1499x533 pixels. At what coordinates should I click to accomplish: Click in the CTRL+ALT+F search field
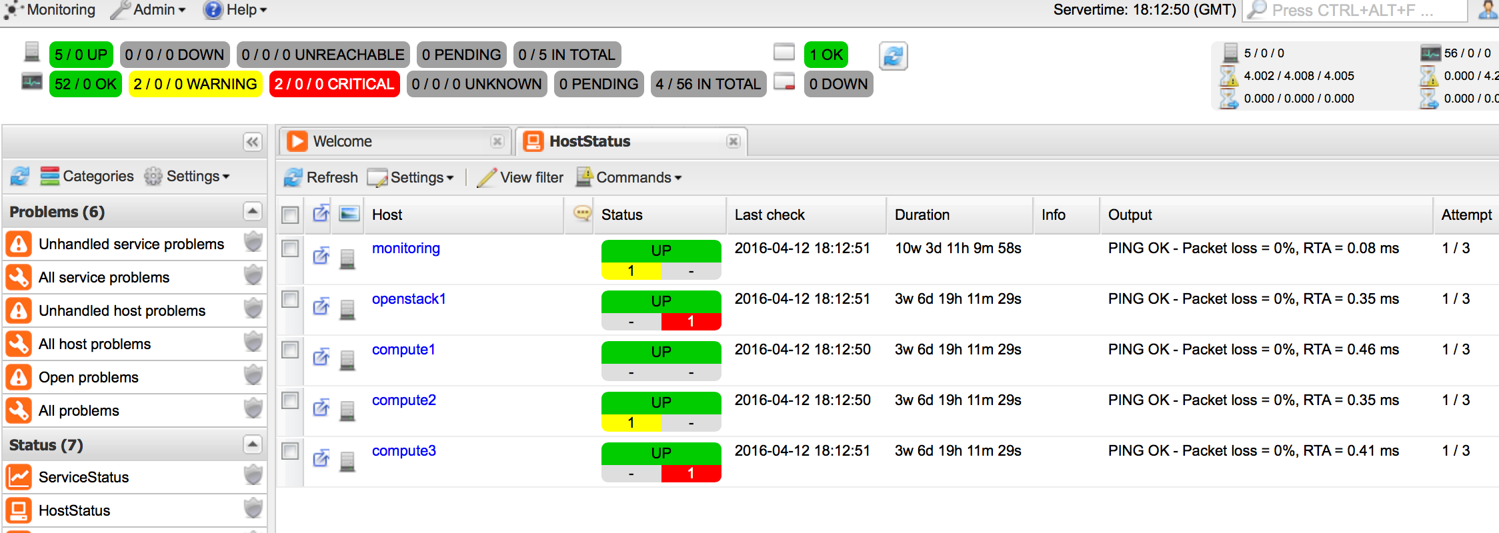coord(1356,10)
